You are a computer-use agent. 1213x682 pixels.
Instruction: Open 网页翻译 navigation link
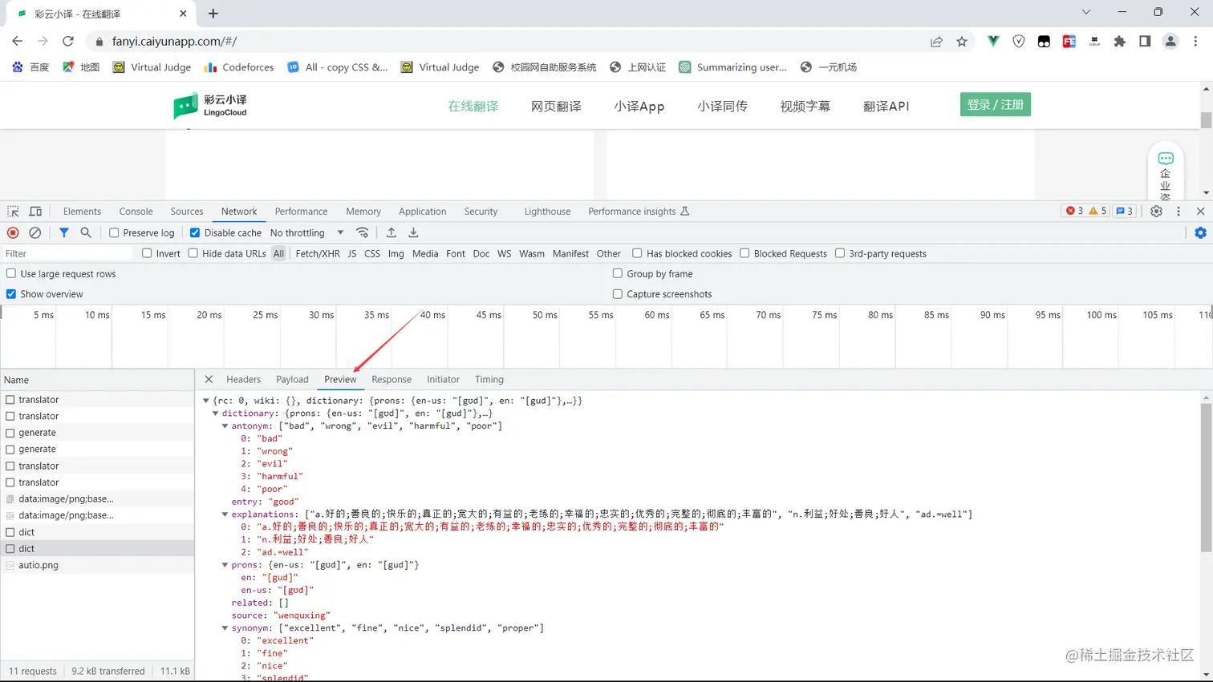pos(556,106)
